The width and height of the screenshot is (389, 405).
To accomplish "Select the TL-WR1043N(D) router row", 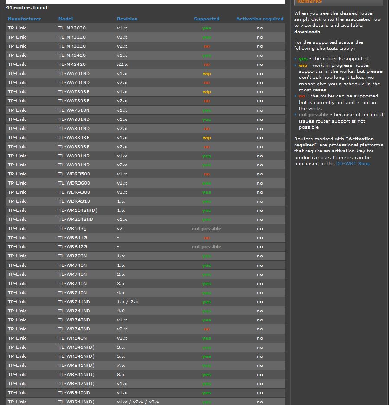I will pyautogui.click(x=146, y=211).
